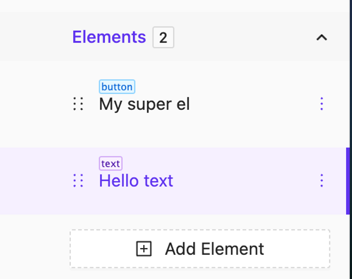Open the three-dot menu for Hello text

322,181
